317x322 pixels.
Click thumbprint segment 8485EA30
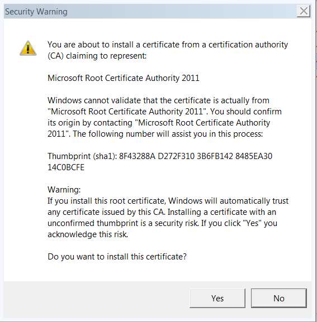[254, 156]
